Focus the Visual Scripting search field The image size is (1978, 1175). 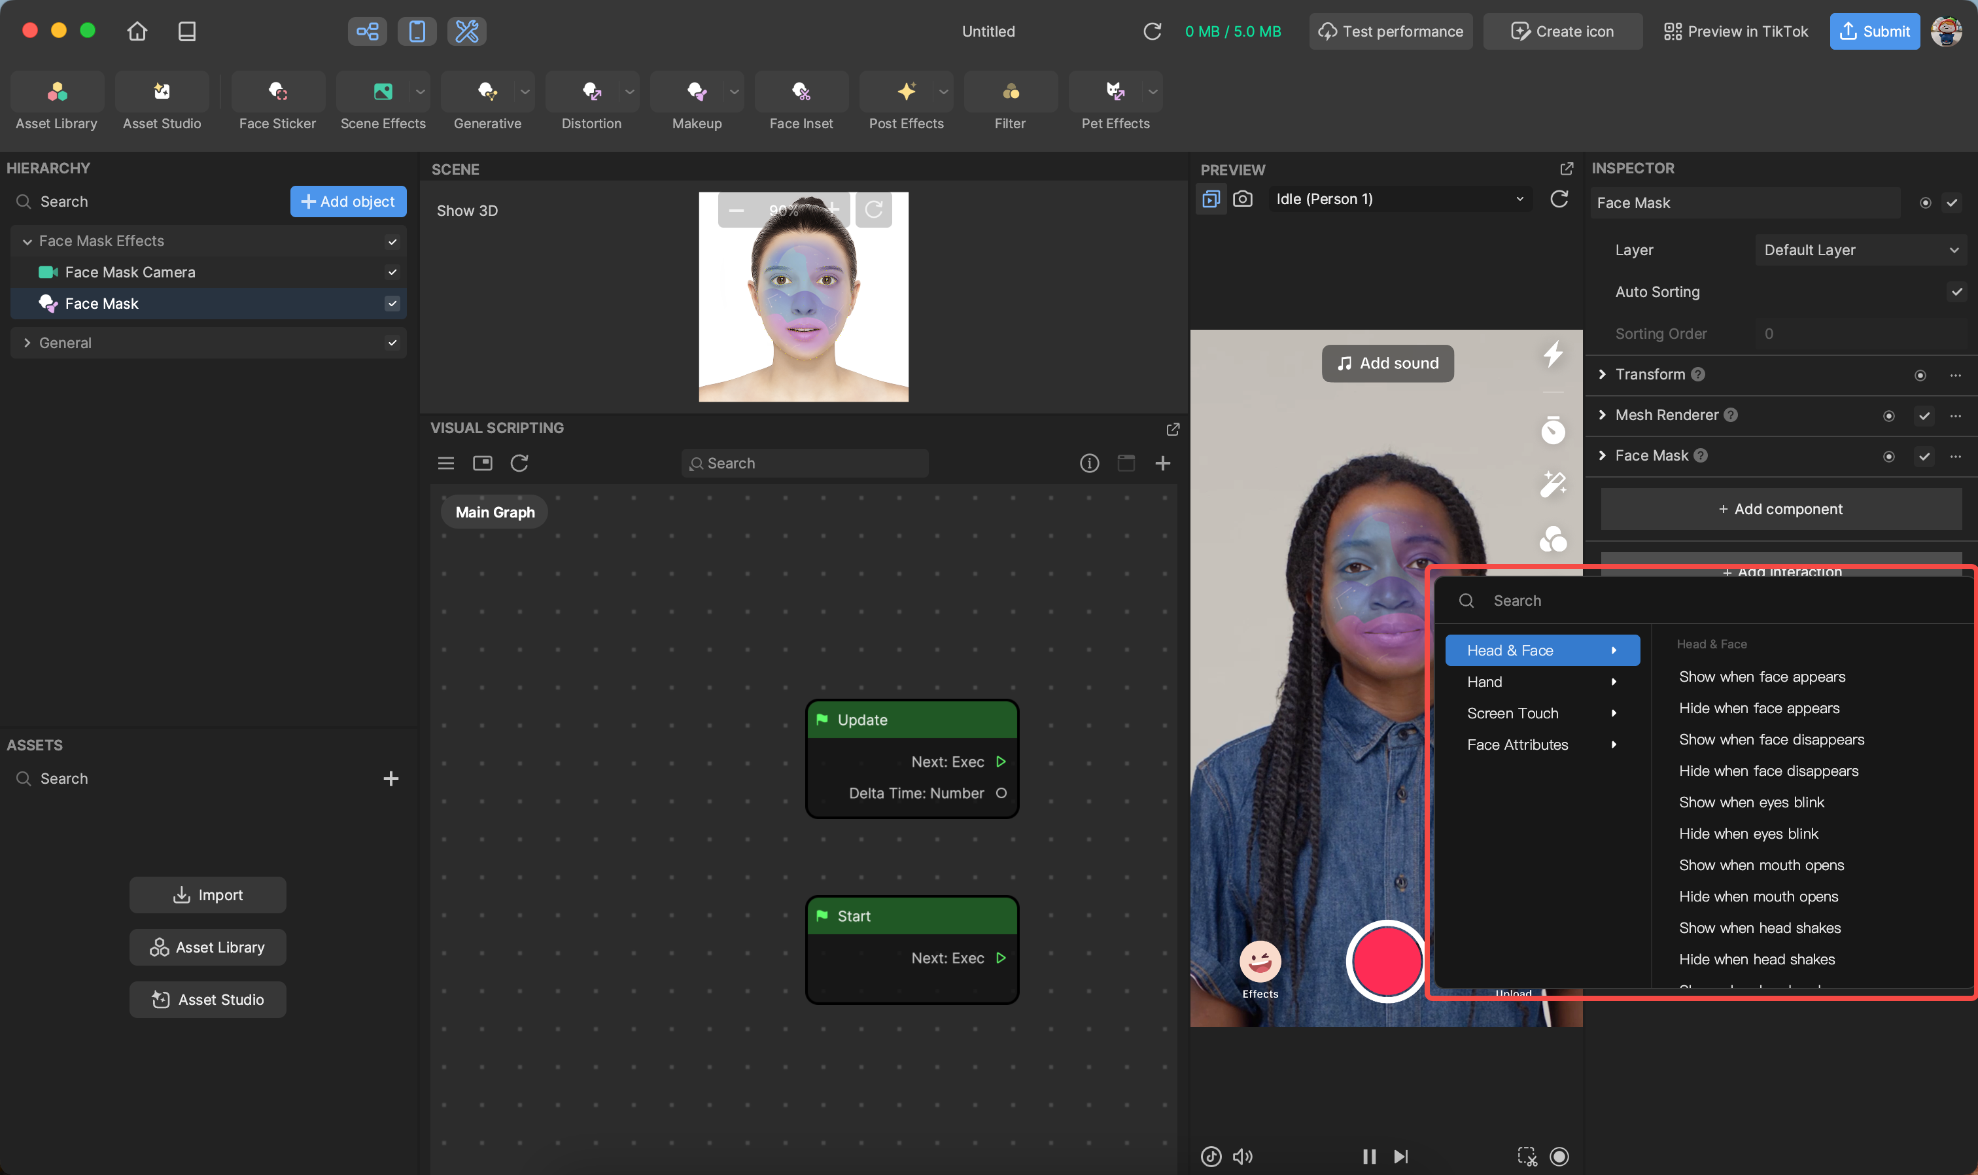point(805,464)
